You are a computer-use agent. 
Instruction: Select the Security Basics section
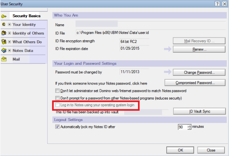[26, 16]
